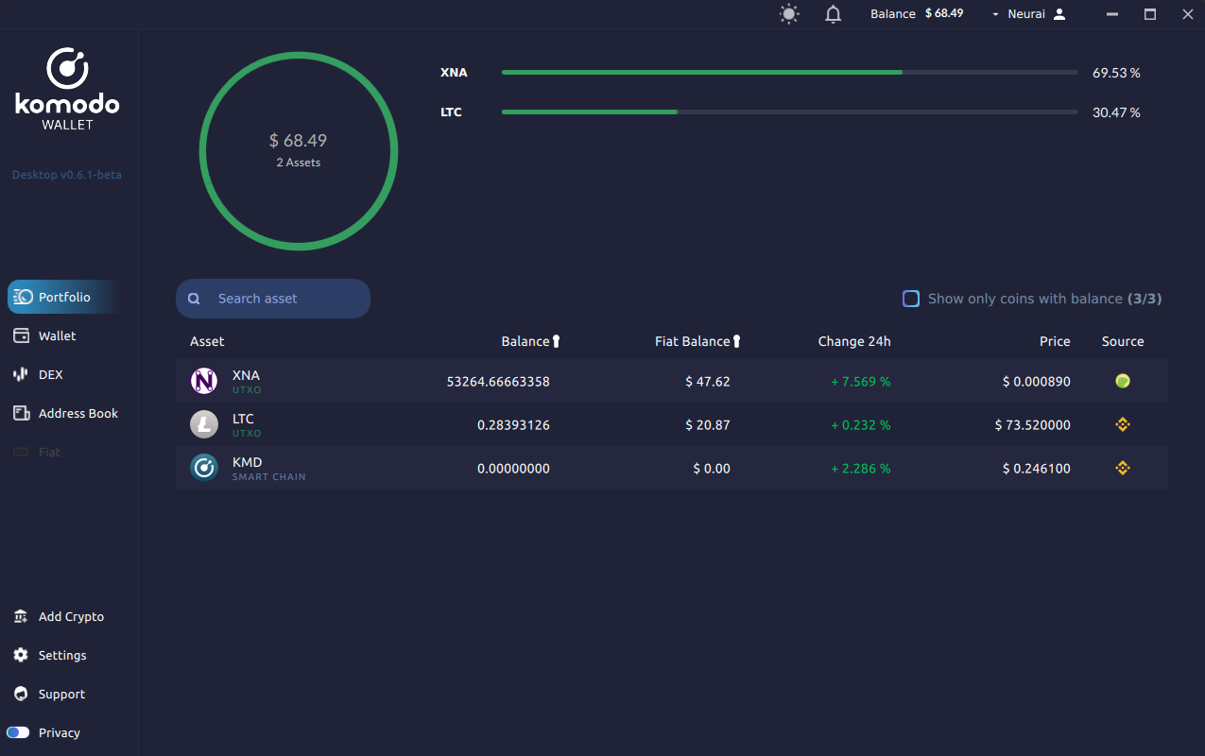
Task: Open the Neurai network dropdown
Action: pyautogui.click(x=995, y=13)
